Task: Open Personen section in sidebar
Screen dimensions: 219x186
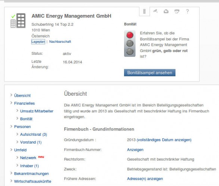Action: (22, 126)
